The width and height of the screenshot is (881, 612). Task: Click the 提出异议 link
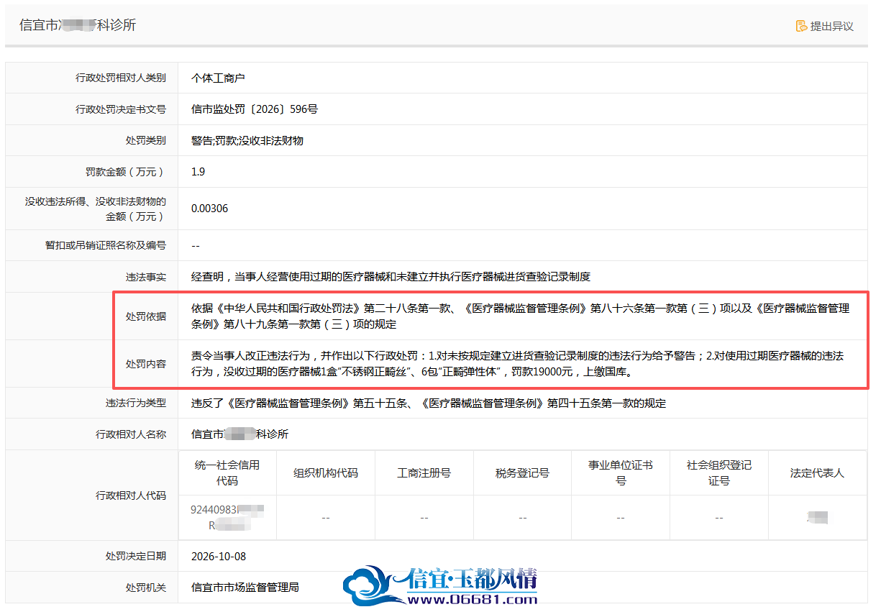(824, 26)
